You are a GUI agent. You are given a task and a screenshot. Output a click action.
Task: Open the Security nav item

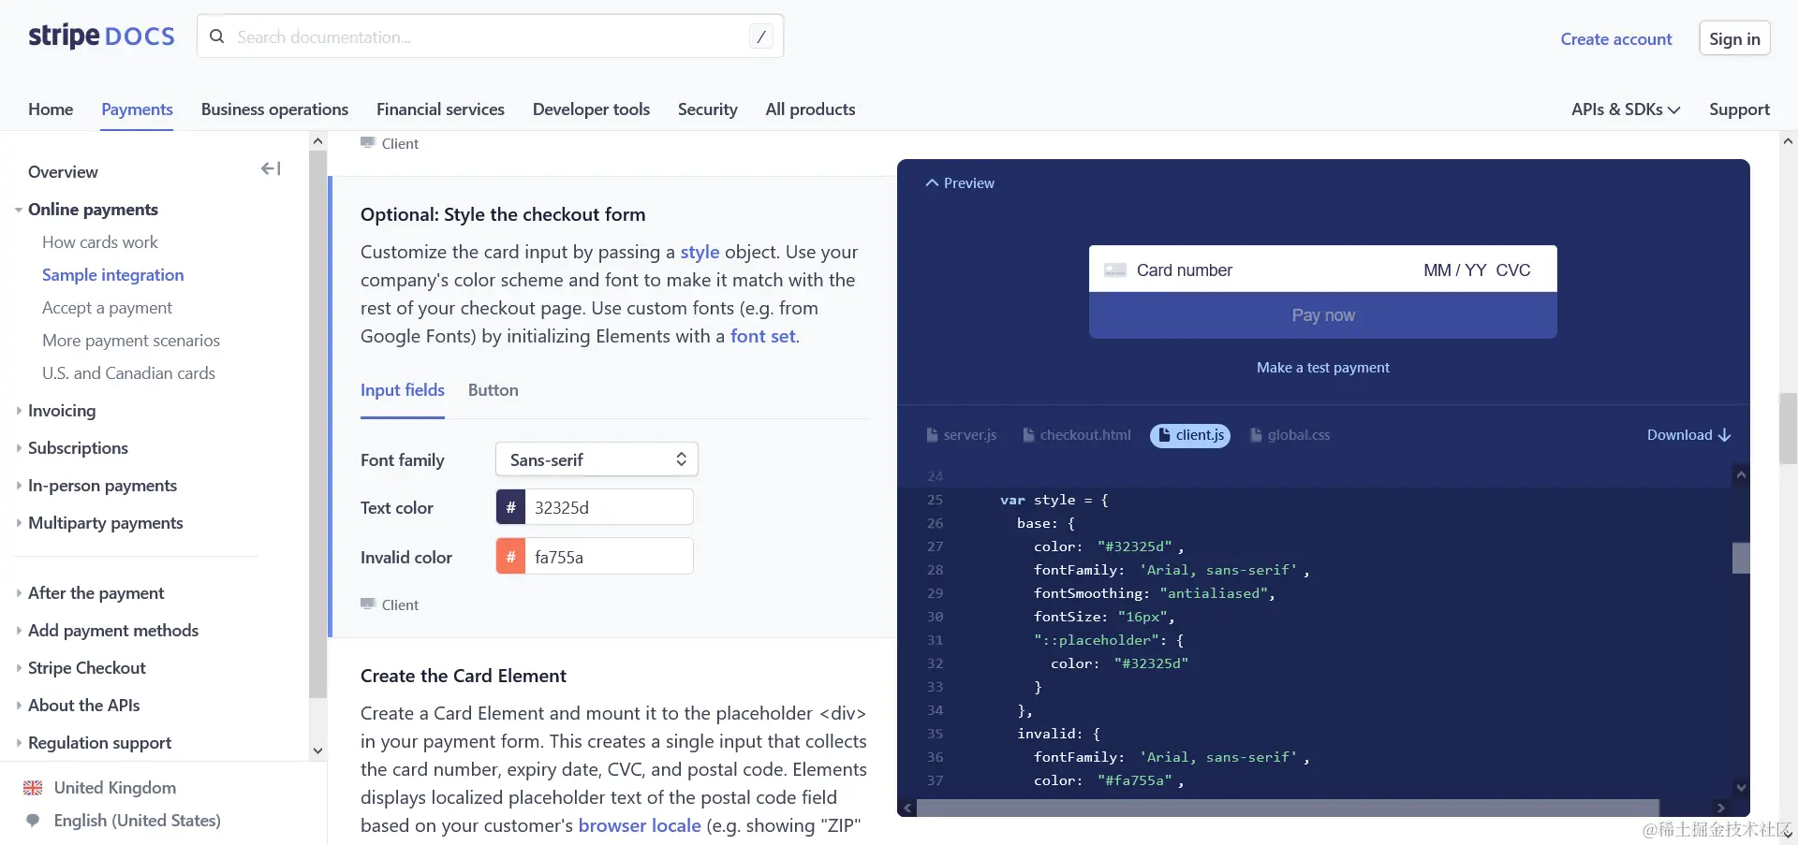pos(708,109)
